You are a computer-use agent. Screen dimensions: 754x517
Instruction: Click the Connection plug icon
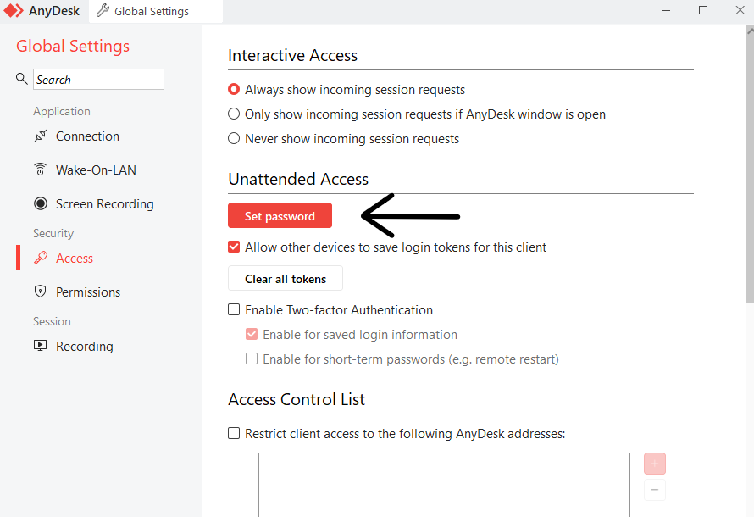coord(41,136)
